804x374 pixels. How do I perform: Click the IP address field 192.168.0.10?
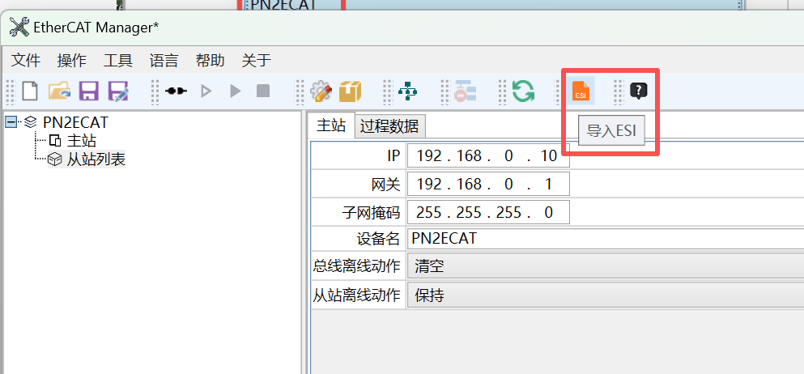pos(488,155)
